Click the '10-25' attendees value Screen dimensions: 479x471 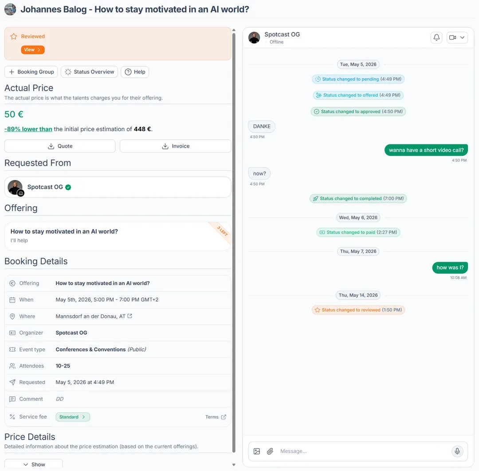(63, 366)
